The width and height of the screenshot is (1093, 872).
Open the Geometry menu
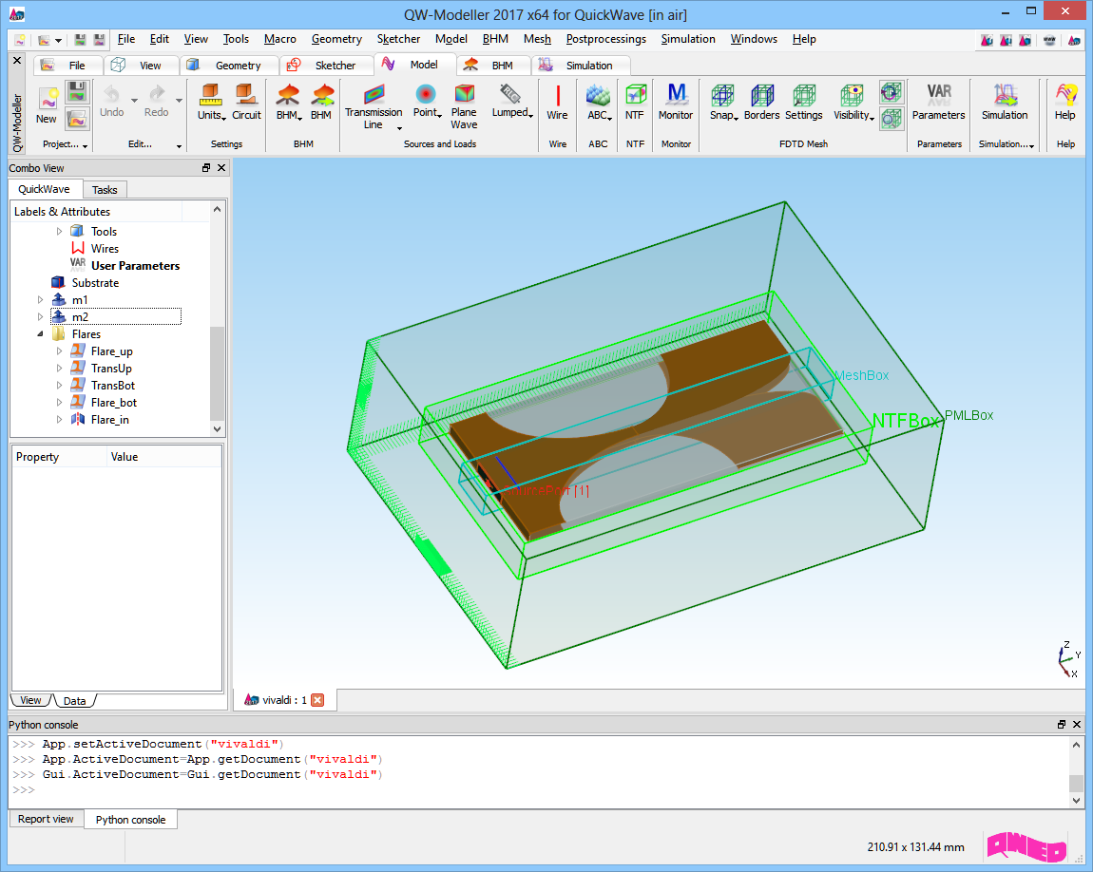point(336,39)
